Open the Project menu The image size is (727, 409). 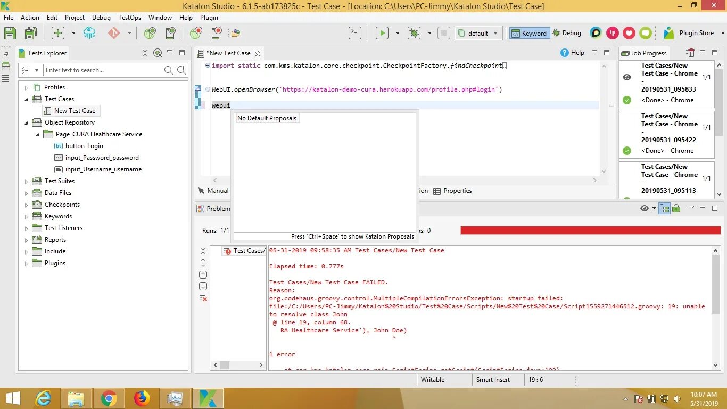click(x=75, y=17)
